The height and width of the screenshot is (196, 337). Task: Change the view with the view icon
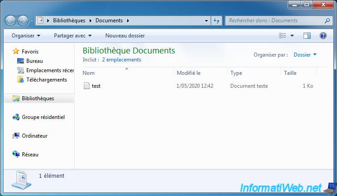(283, 36)
